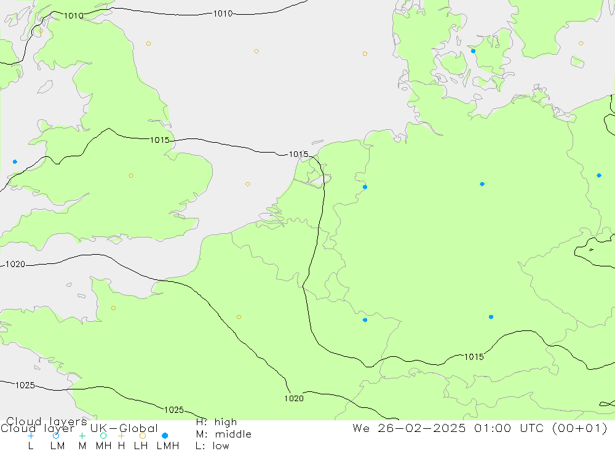Click the orange plus symbol for H cloud
Viewport: 615px width, 451px height.
tap(121, 436)
